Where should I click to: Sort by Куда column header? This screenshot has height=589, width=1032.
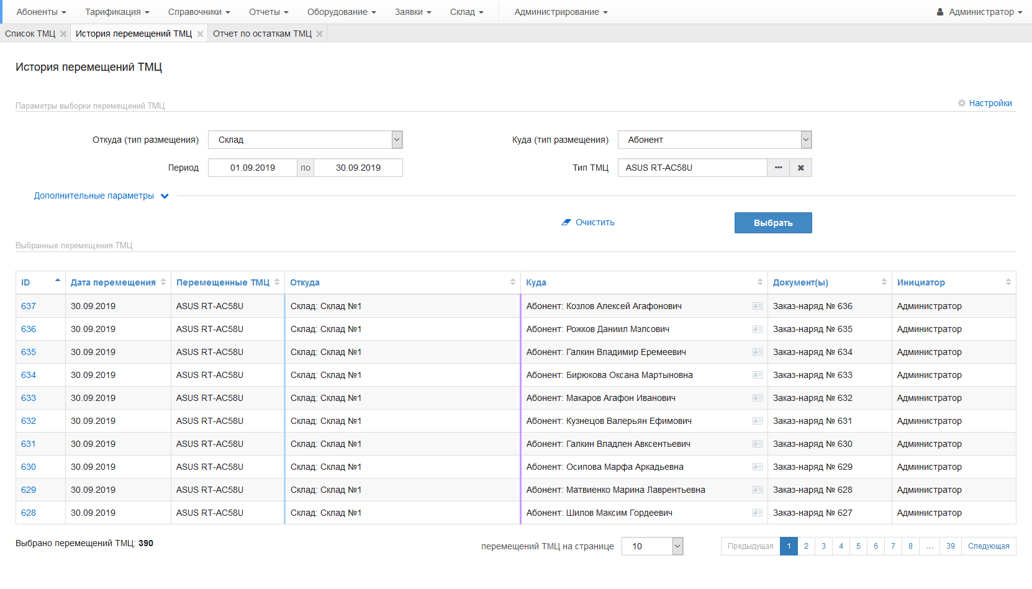point(644,282)
